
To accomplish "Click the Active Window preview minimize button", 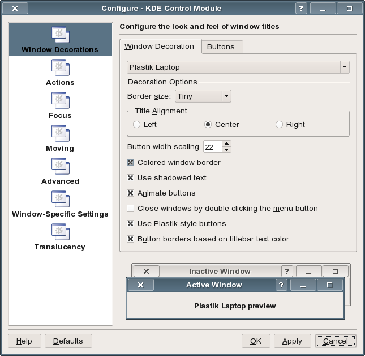I will [x=303, y=285].
